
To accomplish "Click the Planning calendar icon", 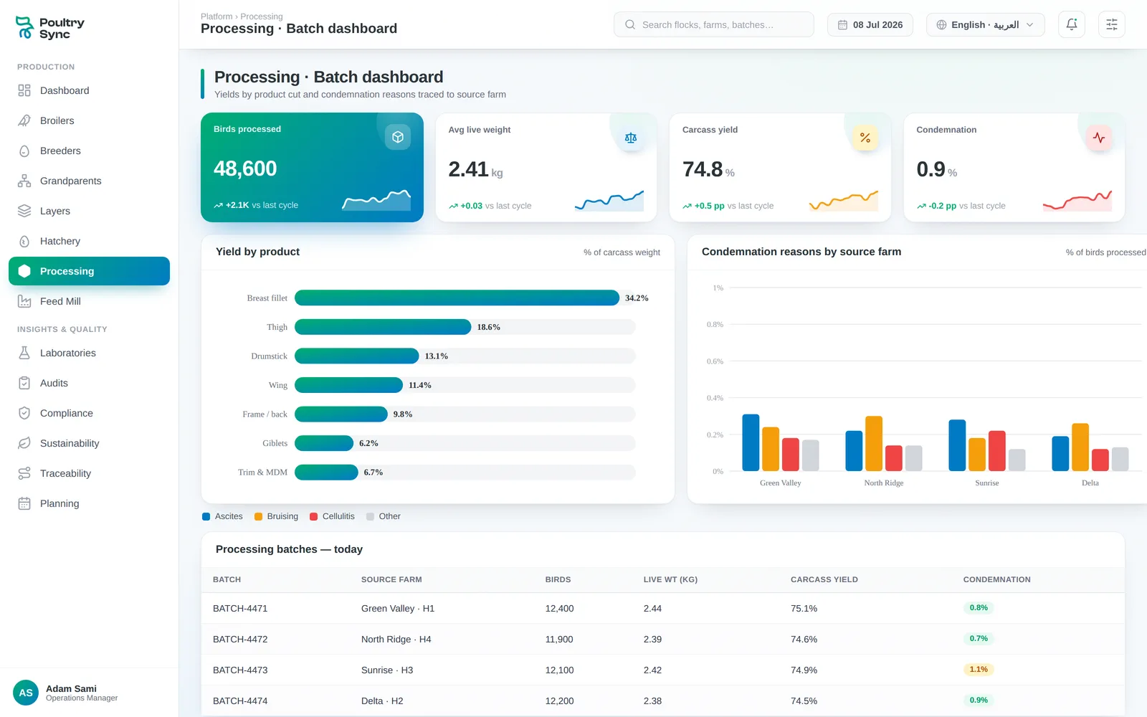I will point(24,503).
